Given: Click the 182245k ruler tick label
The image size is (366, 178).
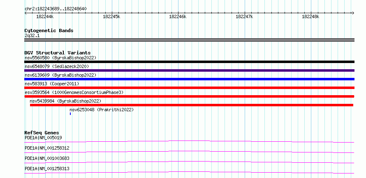Looking at the screenshot, I should (x=111, y=17).
